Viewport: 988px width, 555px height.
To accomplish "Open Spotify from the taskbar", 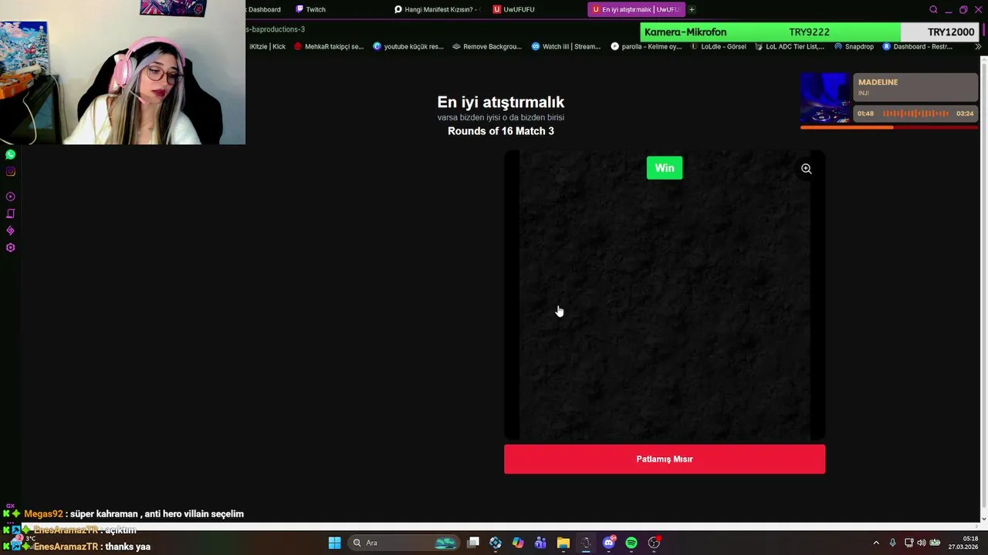I will 631,543.
